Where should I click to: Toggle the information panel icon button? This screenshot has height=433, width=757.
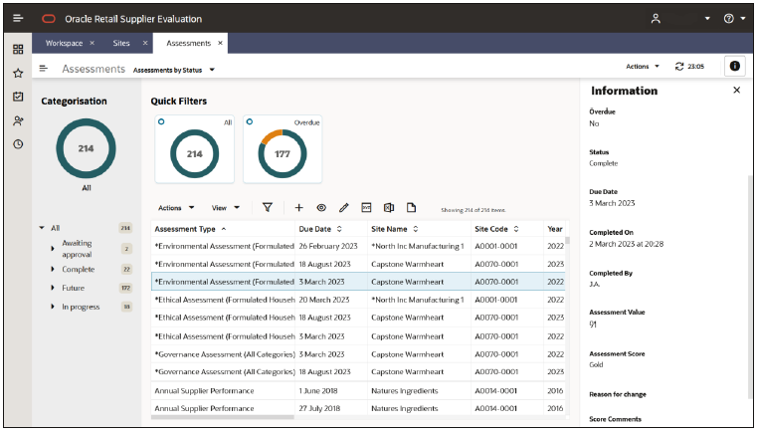[735, 67]
